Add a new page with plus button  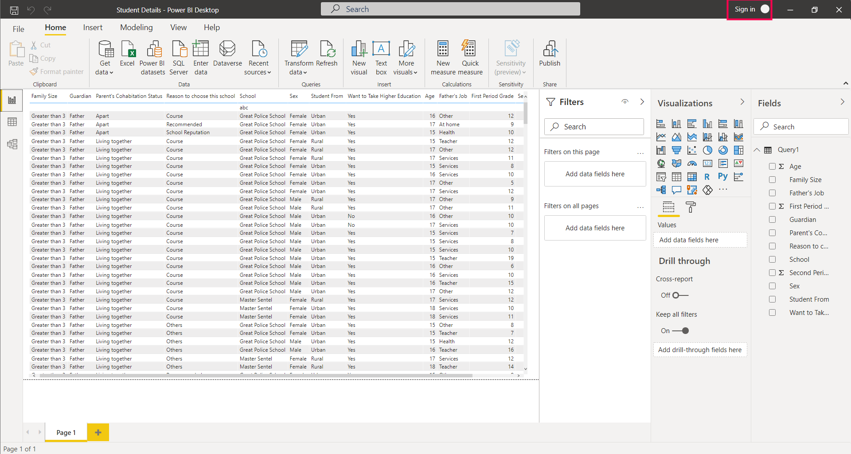pos(98,432)
